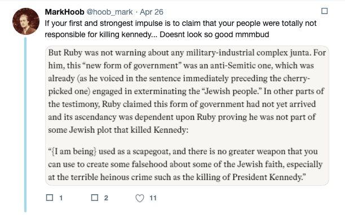Click the retweet count showing 2
345x215 pixels.
point(106,198)
